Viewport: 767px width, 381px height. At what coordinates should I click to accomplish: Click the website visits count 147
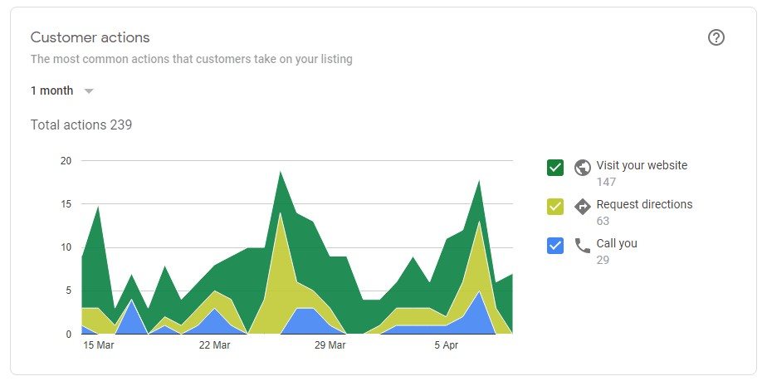(x=606, y=181)
